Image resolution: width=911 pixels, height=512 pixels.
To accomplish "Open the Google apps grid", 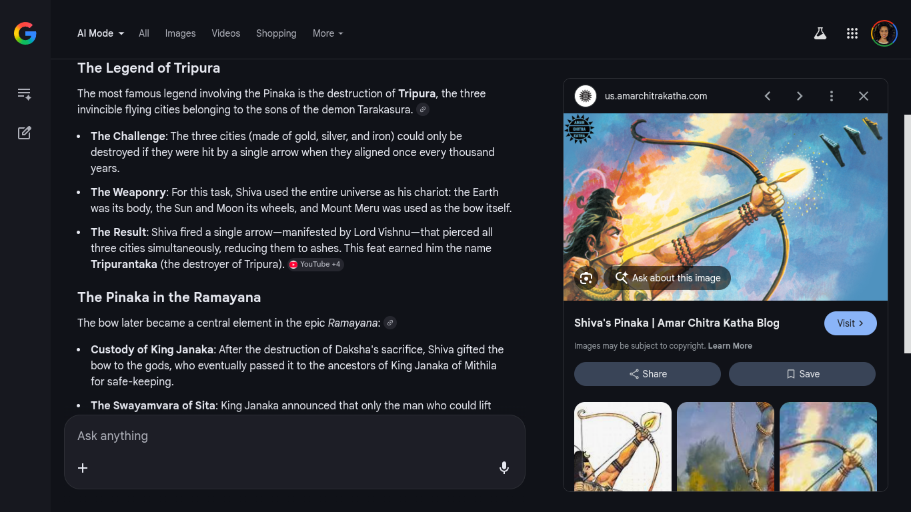I will 852,33.
